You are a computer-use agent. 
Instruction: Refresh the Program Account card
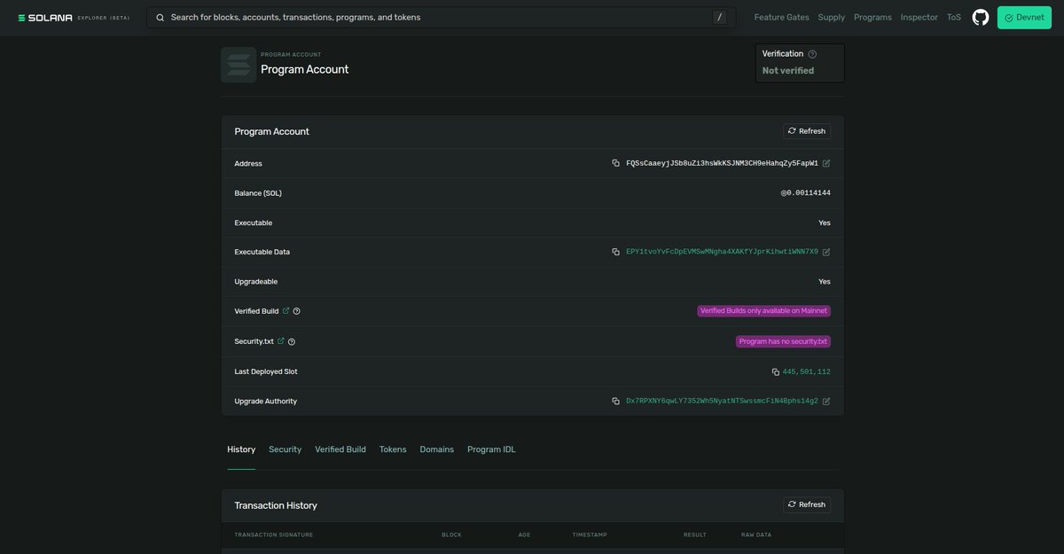click(x=807, y=131)
